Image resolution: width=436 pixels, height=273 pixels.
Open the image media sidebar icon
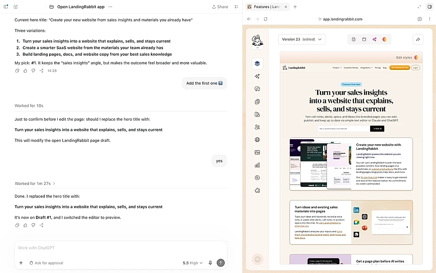click(x=257, y=152)
